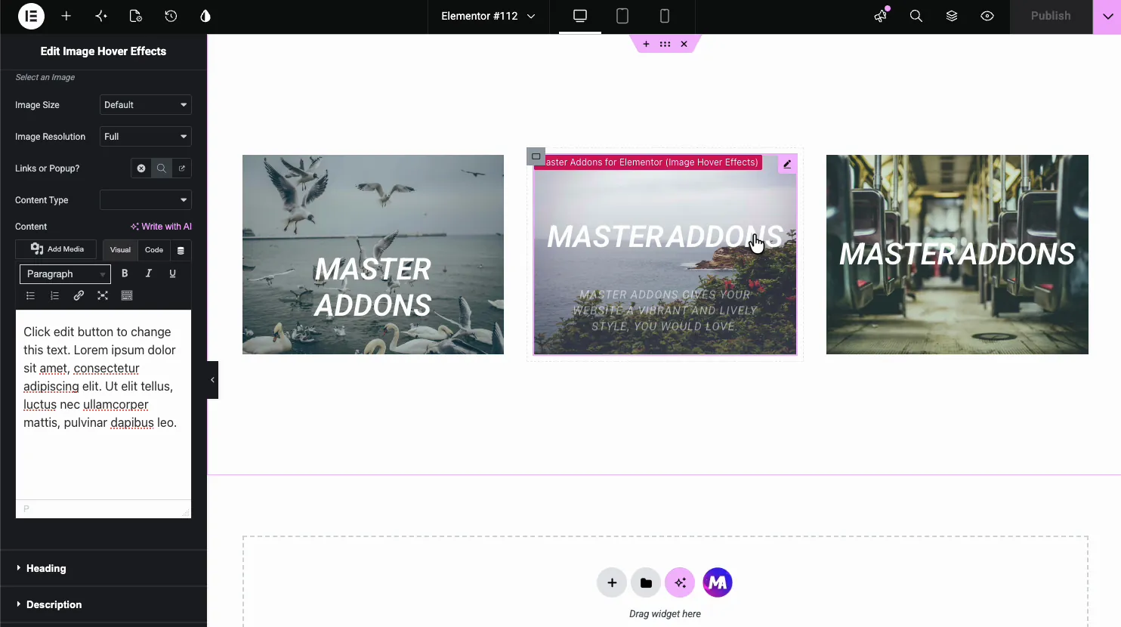Select the train interior image widget

coord(957,255)
